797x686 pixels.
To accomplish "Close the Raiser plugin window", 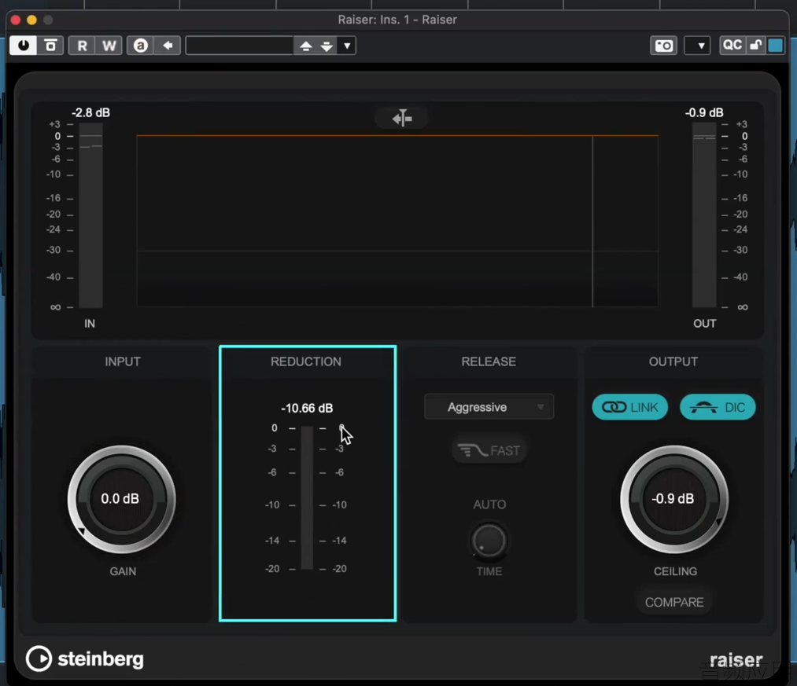I will 15,20.
